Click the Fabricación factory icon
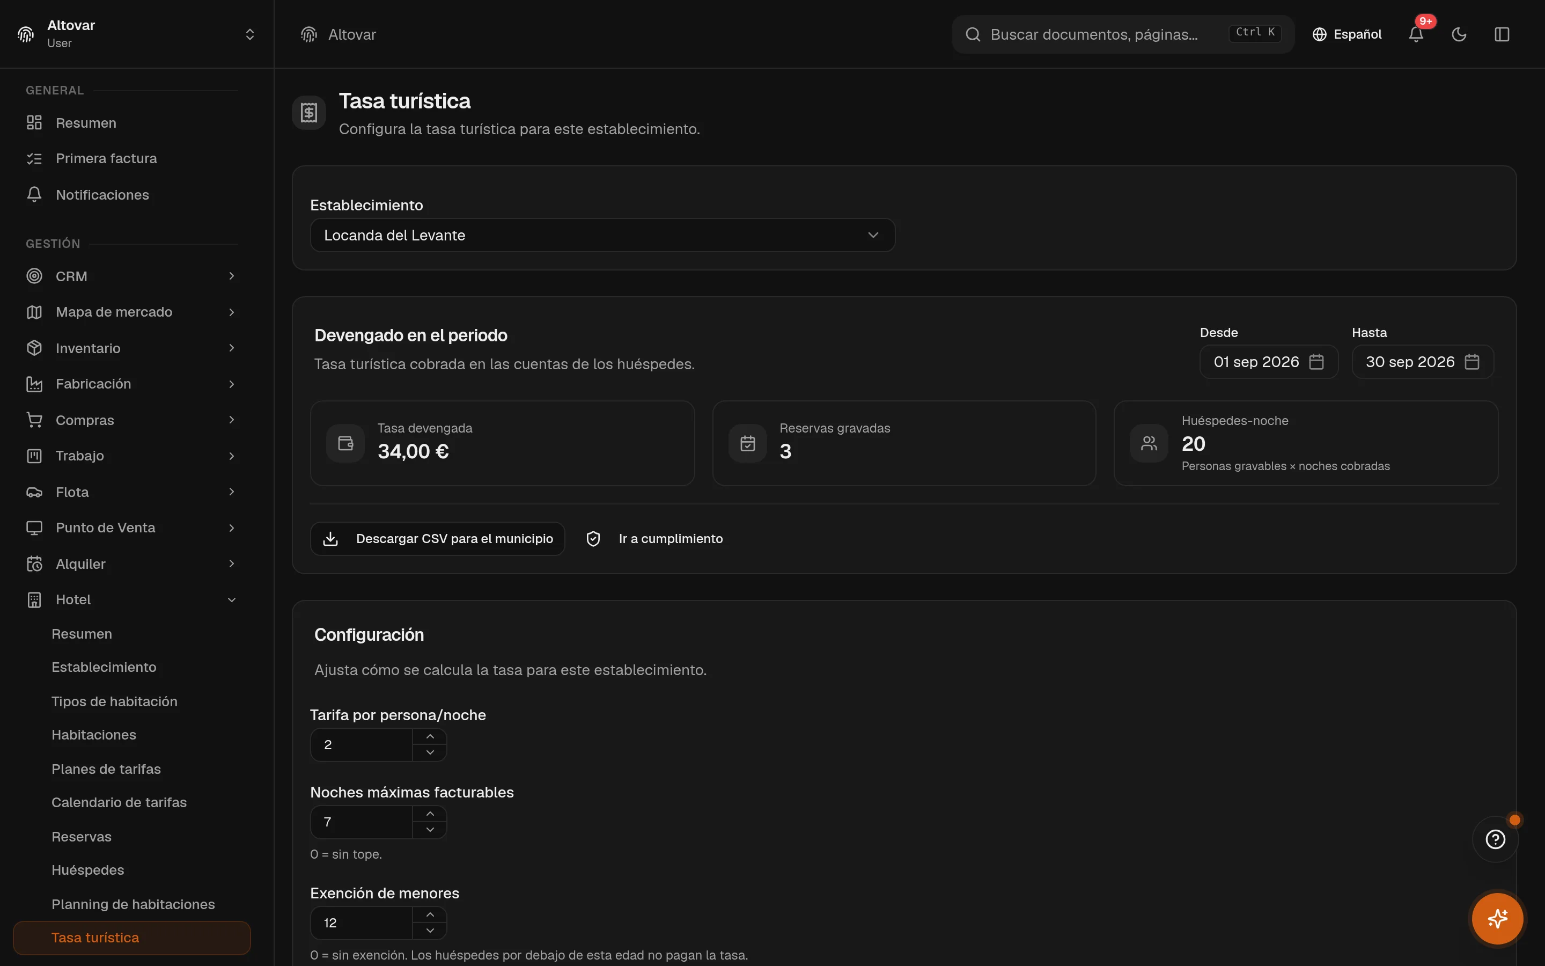The image size is (1545, 966). click(x=34, y=384)
